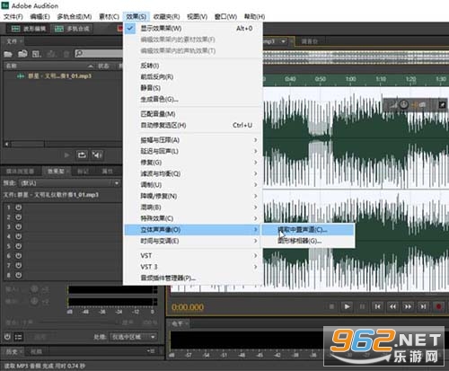Open the Markers (标记) tab
449x371 pixels.
click(83, 172)
